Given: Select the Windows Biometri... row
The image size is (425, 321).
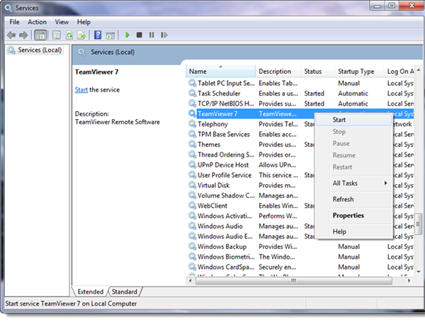Looking at the screenshot, I should (300, 257).
